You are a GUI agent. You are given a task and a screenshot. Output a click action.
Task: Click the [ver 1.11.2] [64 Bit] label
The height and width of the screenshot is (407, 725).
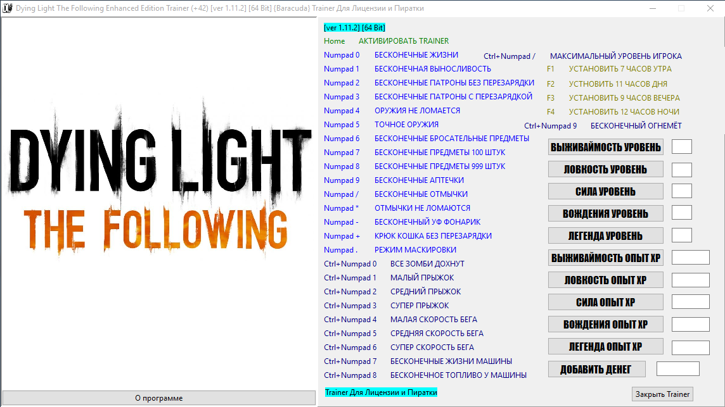tap(355, 28)
